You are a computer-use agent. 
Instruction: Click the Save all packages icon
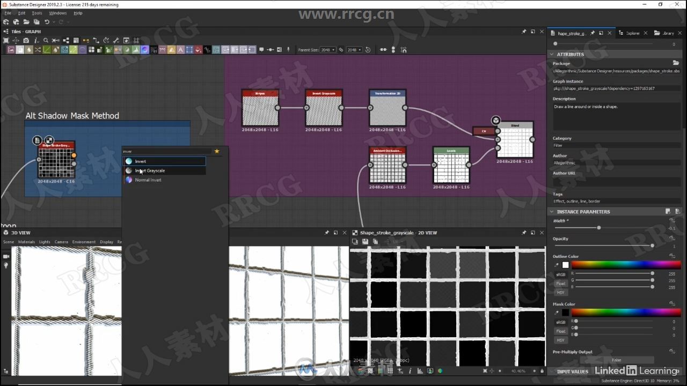pos(36,22)
